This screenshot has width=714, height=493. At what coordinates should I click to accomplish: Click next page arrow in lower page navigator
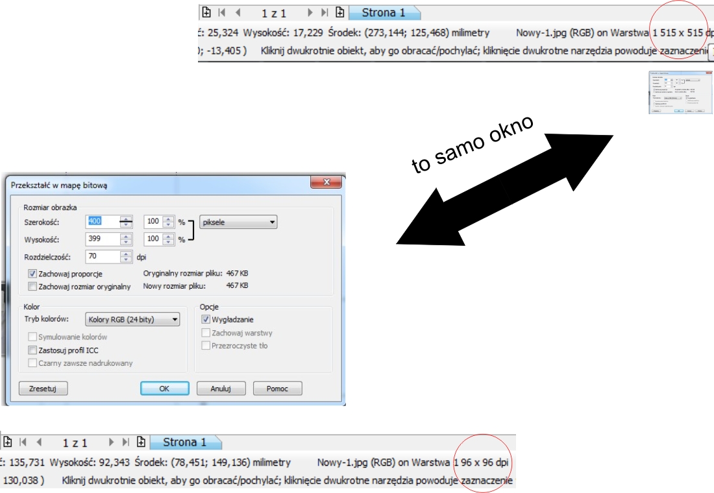tap(111, 442)
